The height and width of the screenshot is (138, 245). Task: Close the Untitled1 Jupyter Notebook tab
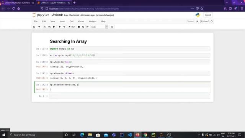click(x=69, y=3)
